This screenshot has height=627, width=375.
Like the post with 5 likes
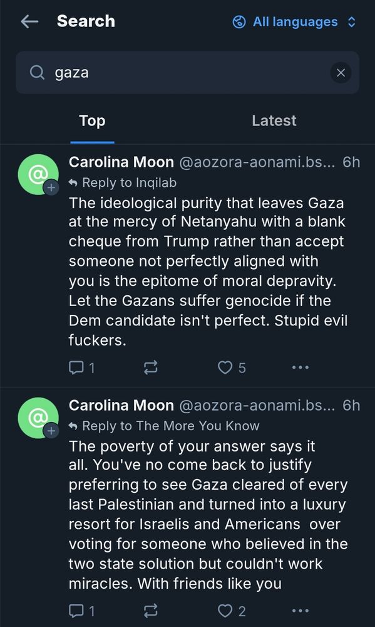232,367
